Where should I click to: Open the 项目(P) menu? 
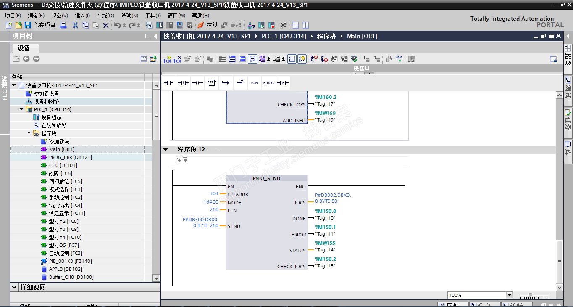13,16
